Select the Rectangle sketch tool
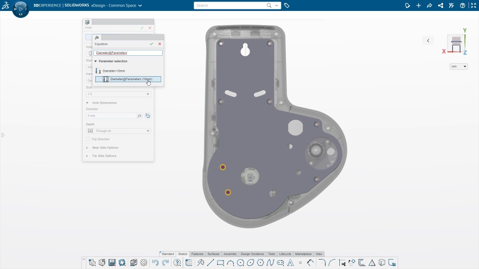The height and width of the screenshot is (269, 479). [x=221, y=263]
